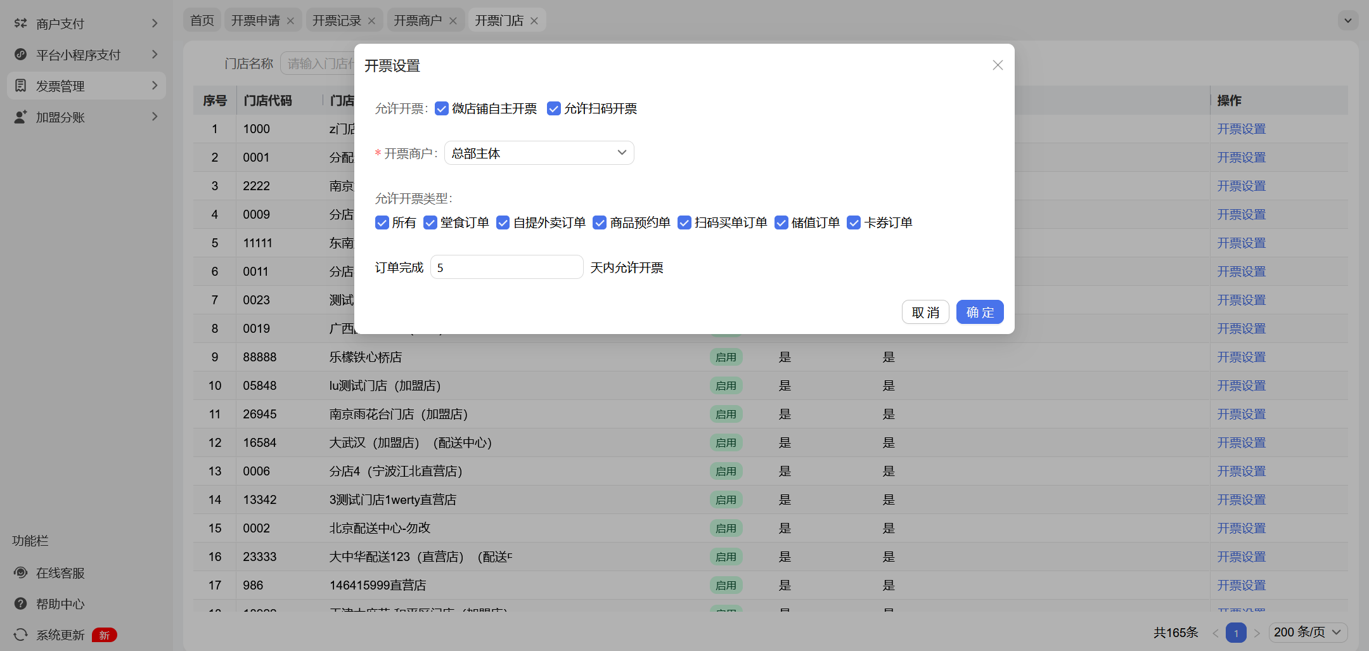Toggle the 商品预约单 checkbox
The height and width of the screenshot is (651, 1369).
pyautogui.click(x=600, y=222)
